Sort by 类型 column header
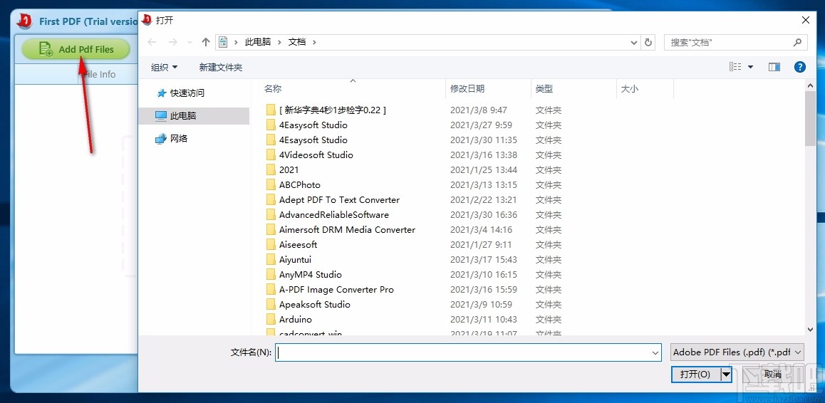The height and width of the screenshot is (403, 825). 544,89
